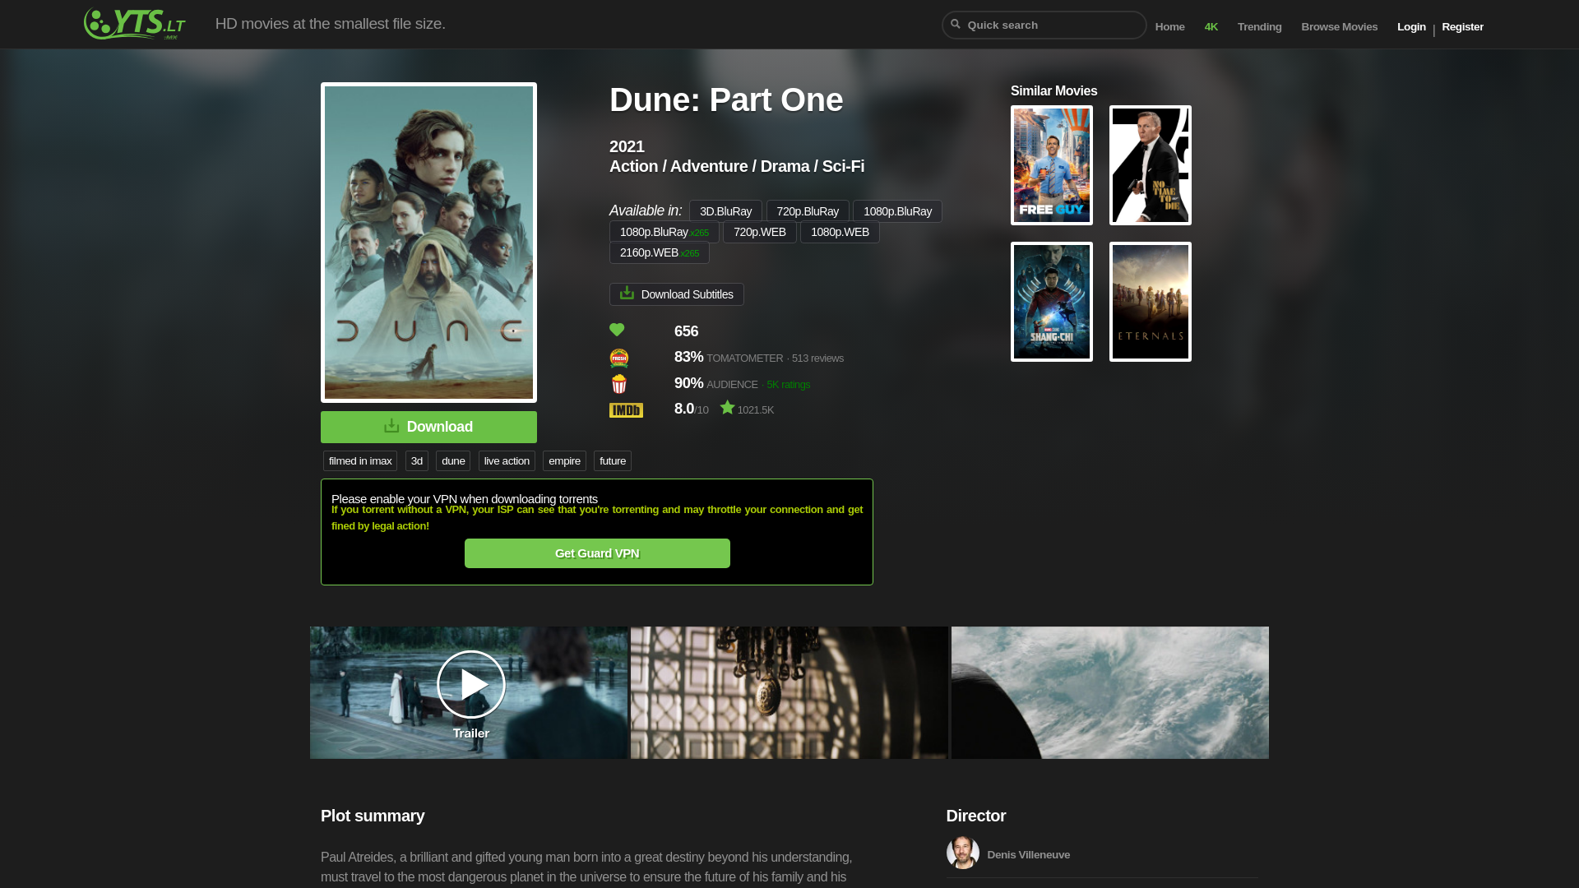Click the 'Dune: Part One' title
The image size is (1579, 888).
pyautogui.click(x=726, y=99)
